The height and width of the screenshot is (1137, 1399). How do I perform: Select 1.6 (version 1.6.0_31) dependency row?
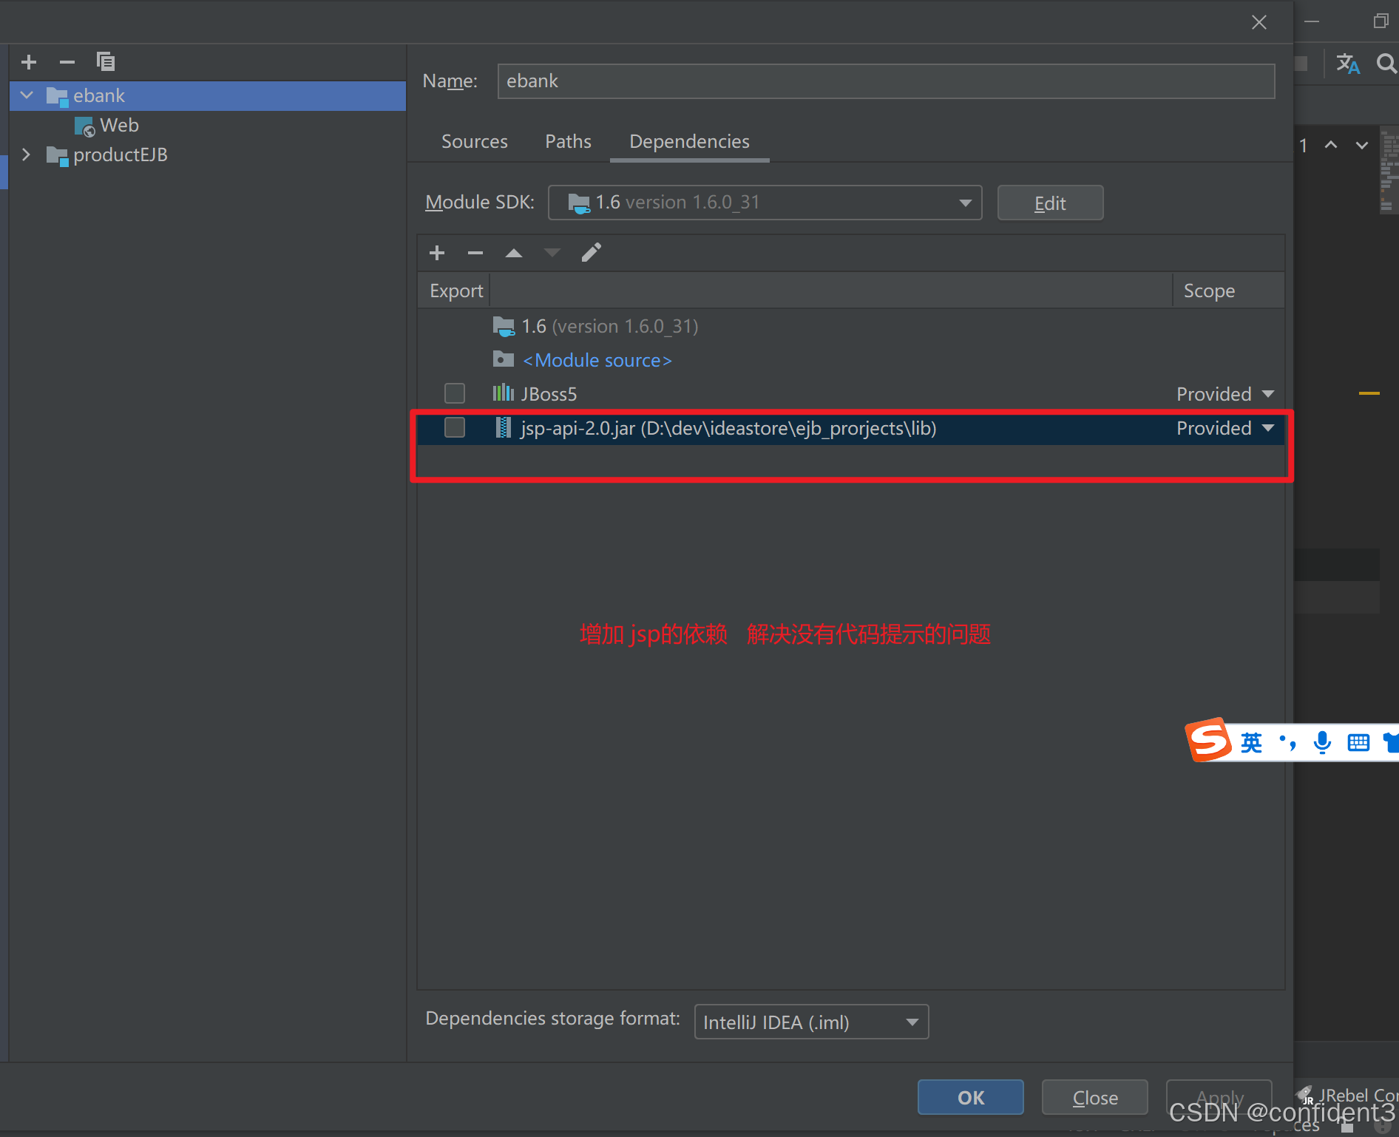tap(850, 326)
